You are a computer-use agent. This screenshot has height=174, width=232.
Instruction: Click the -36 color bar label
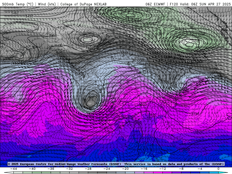[x=51, y=169]
